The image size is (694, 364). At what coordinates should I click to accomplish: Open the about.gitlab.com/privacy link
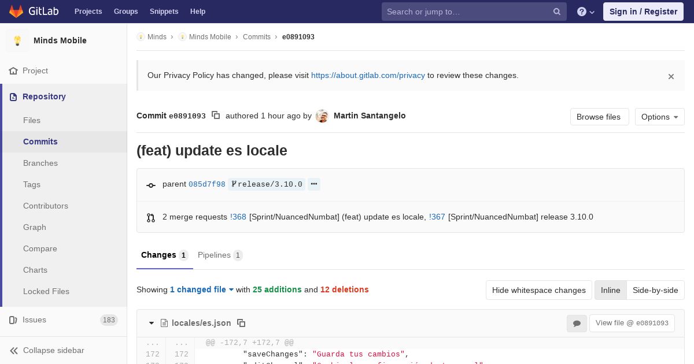pyautogui.click(x=368, y=75)
